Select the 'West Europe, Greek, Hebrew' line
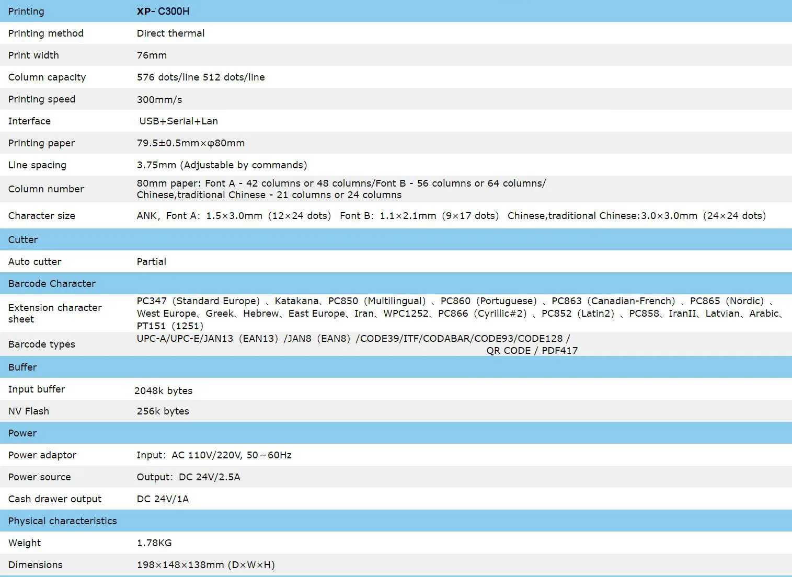The width and height of the screenshot is (792, 577). click(x=460, y=314)
